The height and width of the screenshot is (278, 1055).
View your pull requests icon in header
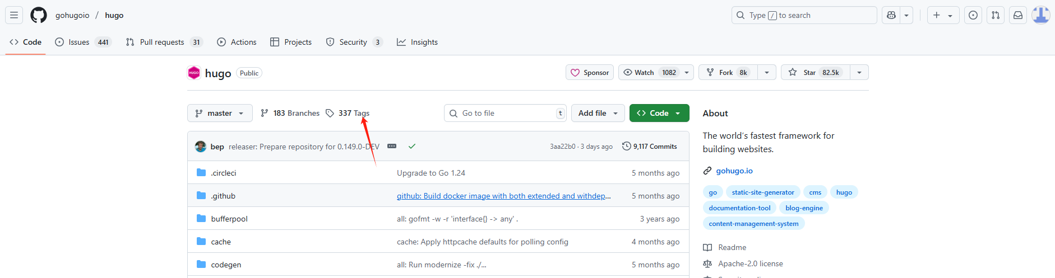tap(996, 15)
